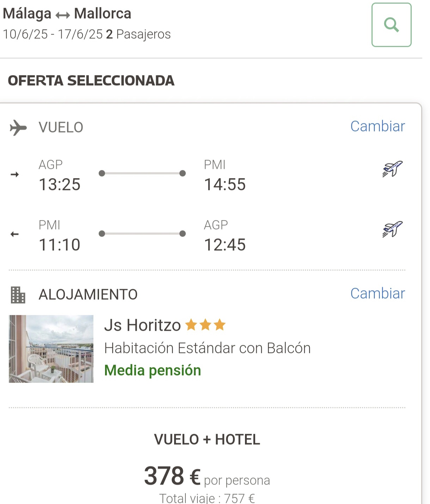This screenshot has height=504, width=430.
Task: Click the three star hotel rating
Action: [205, 325]
